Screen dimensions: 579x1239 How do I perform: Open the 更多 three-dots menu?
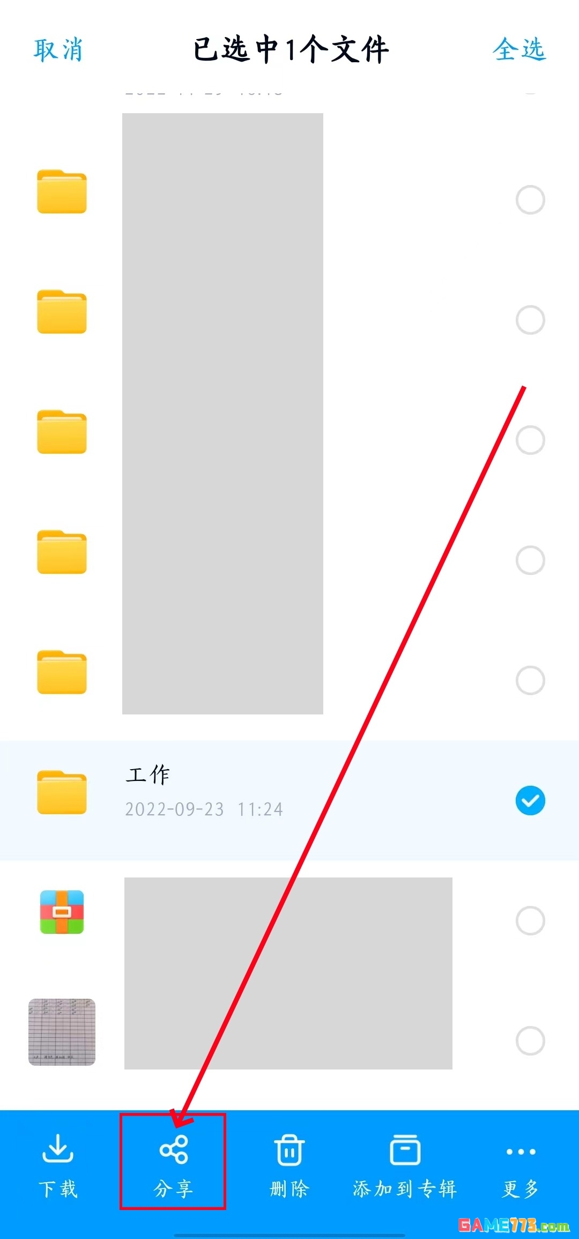tap(521, 1152)
